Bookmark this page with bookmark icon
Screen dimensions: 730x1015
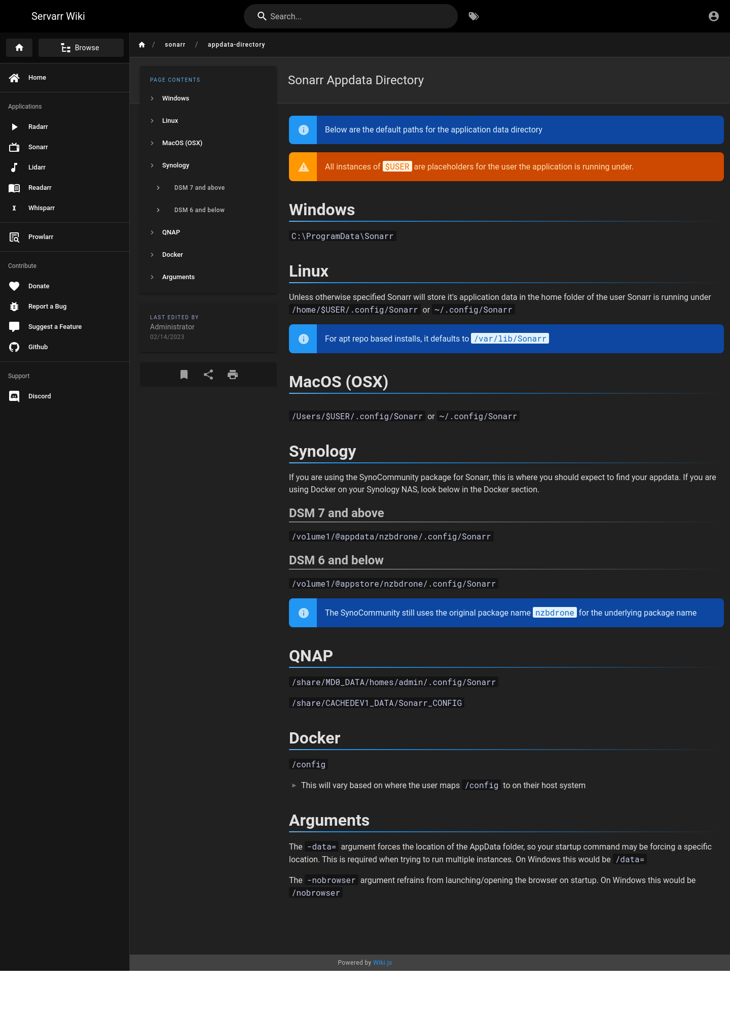point(184,375)
